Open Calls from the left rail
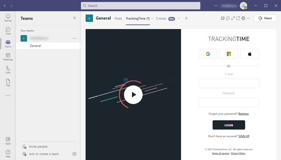 (x=8, y=70)
